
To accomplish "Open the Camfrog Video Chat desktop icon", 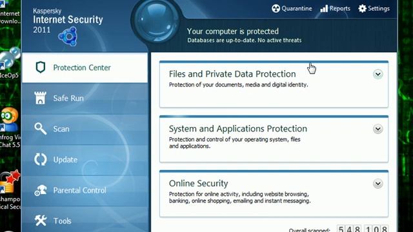I will click(9, 120).
